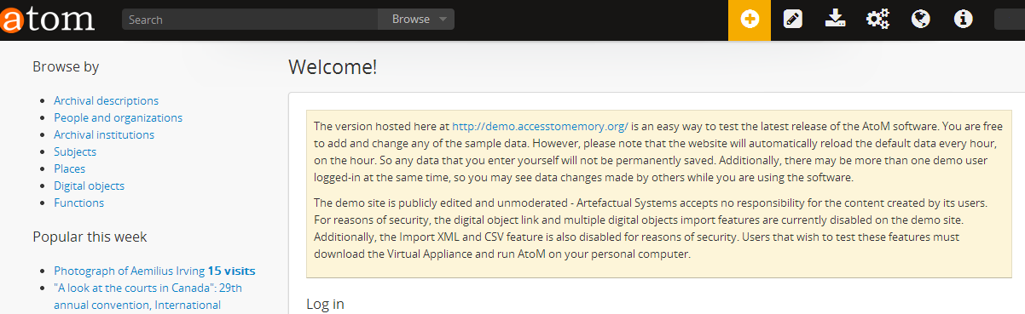This screenshot has height=314, width=1025.
Task: Open the Import download icon menu
Action: click(x=835, y=20)
